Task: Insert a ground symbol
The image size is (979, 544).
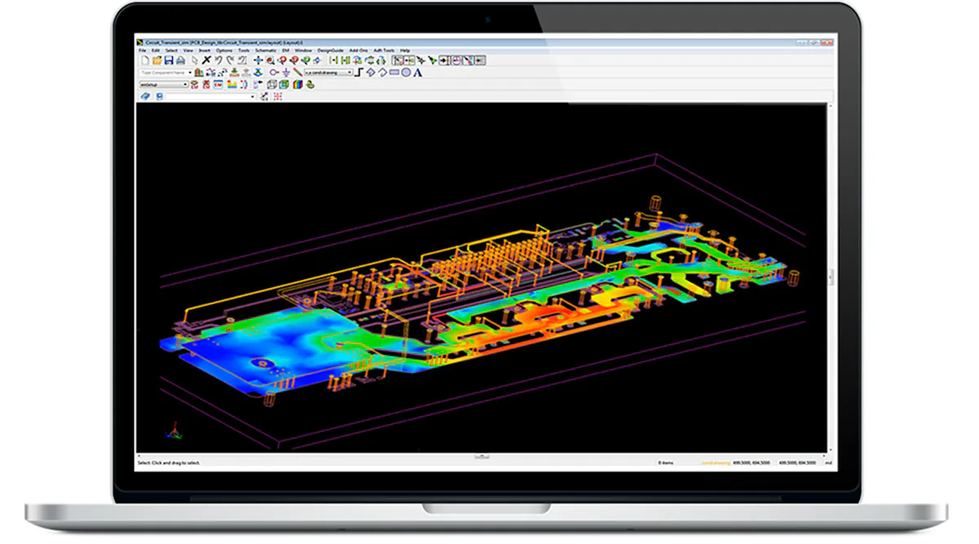Action: tap(286, 73)
